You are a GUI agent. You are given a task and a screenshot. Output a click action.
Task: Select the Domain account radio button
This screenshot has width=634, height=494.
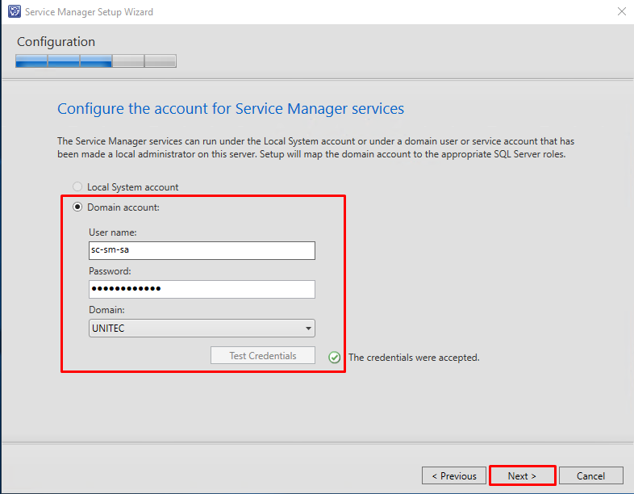(x=77, y=207)
